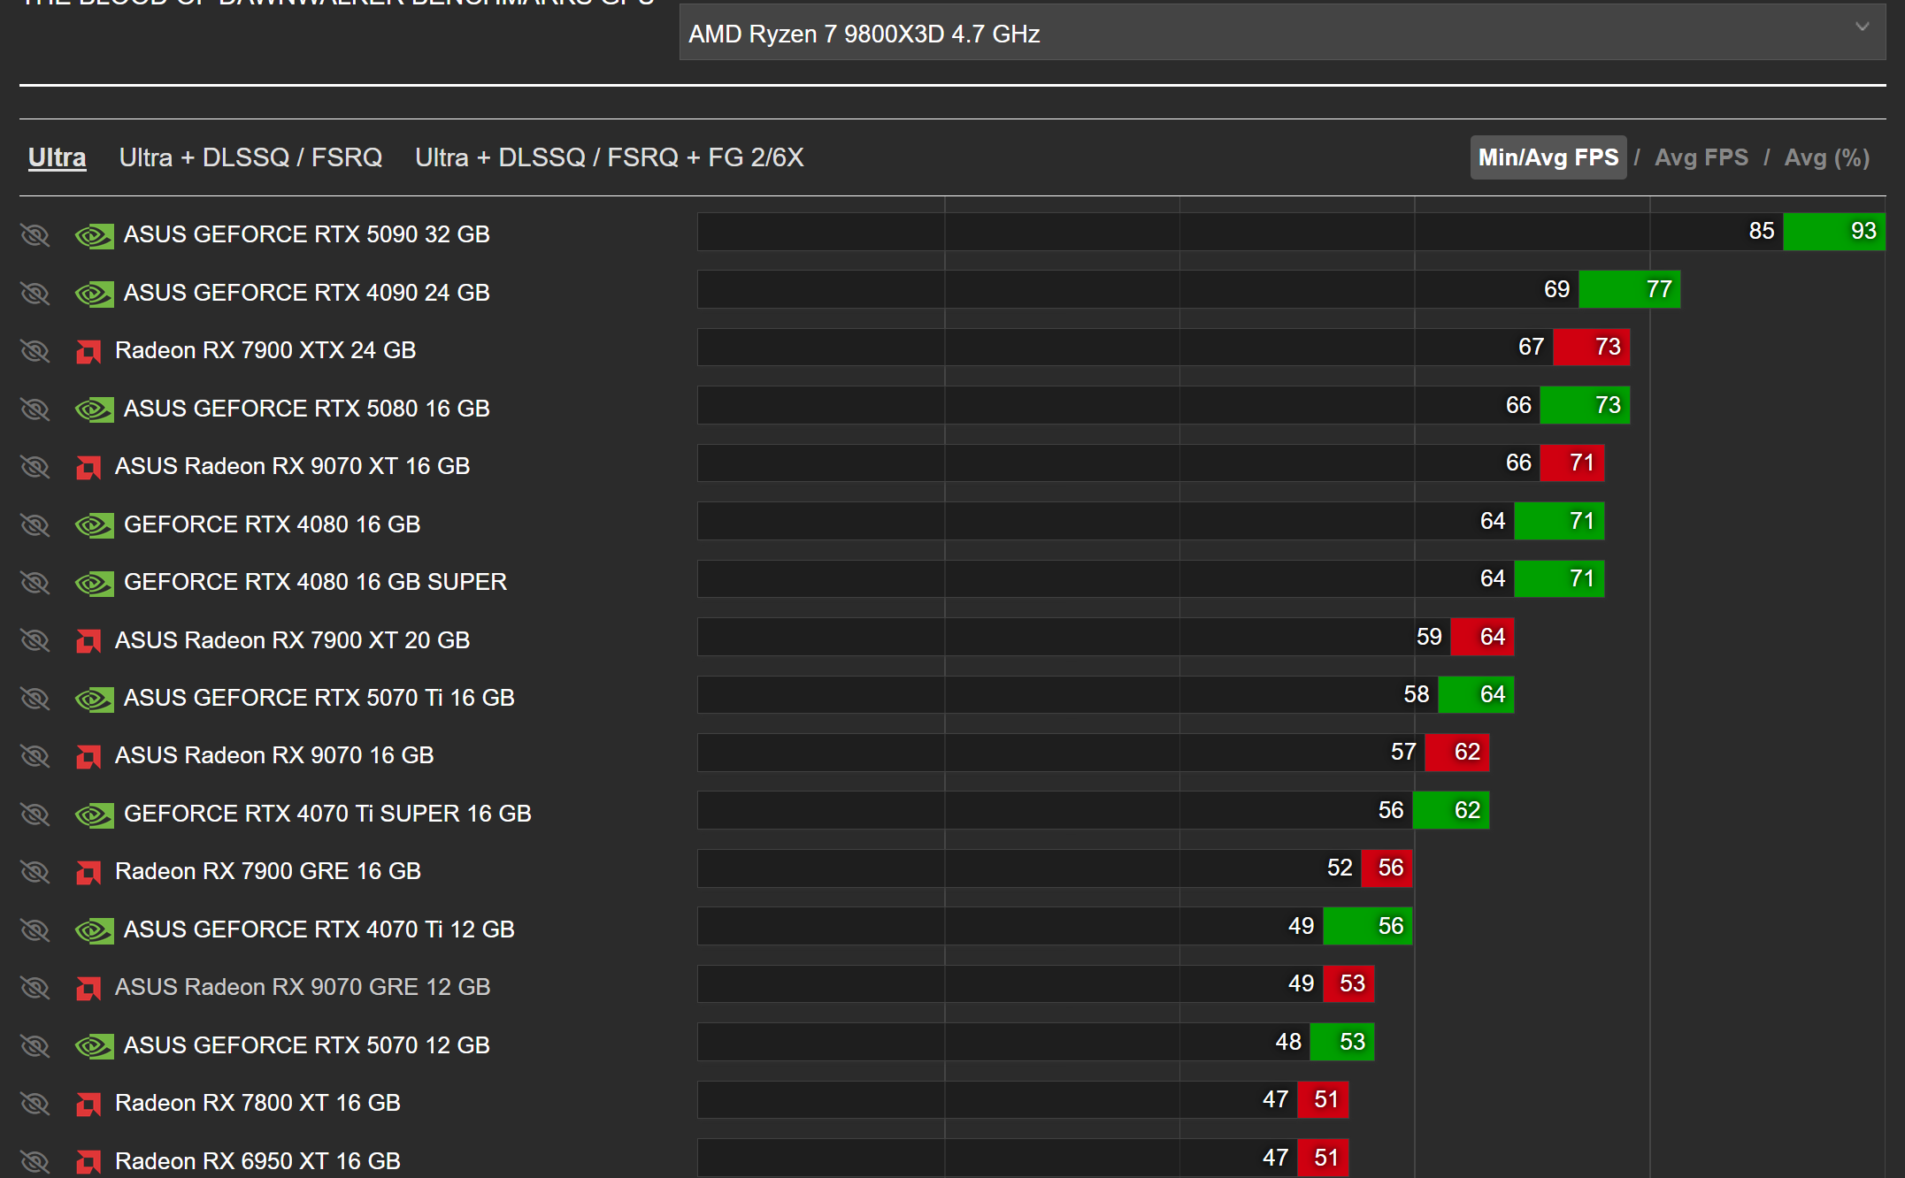Viewport: 1905px width, 1178px height.
Task: Click the NVIDIA logo beside RTX 5090 32 GB
Action: tap(94, 235)
